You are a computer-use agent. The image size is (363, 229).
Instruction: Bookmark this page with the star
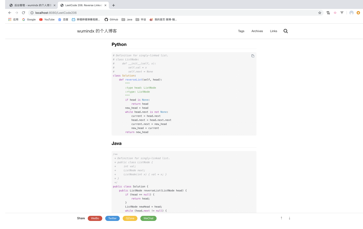point(320,13)
